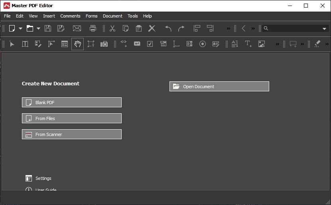
Task: Click the Save floppy disk icon
Action: pos(48,28)
